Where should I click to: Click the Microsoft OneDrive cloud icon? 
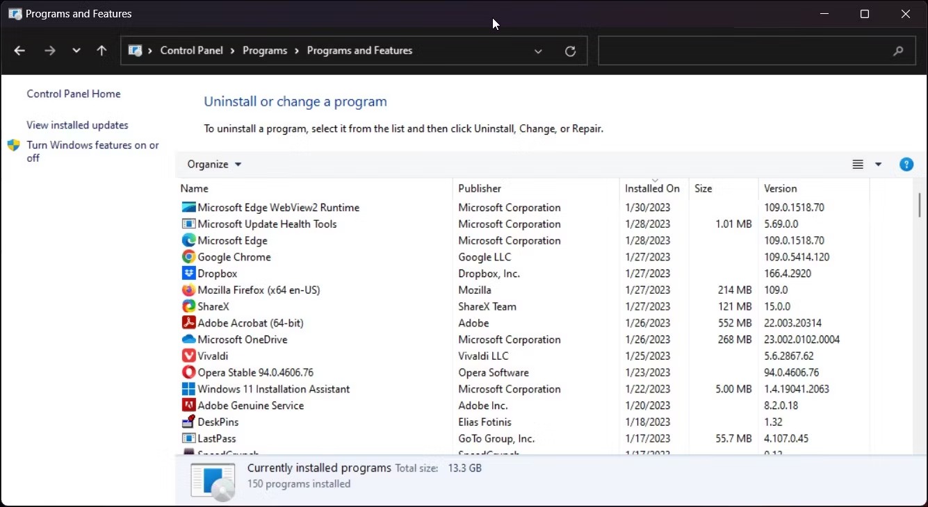[x=188, y=340]
